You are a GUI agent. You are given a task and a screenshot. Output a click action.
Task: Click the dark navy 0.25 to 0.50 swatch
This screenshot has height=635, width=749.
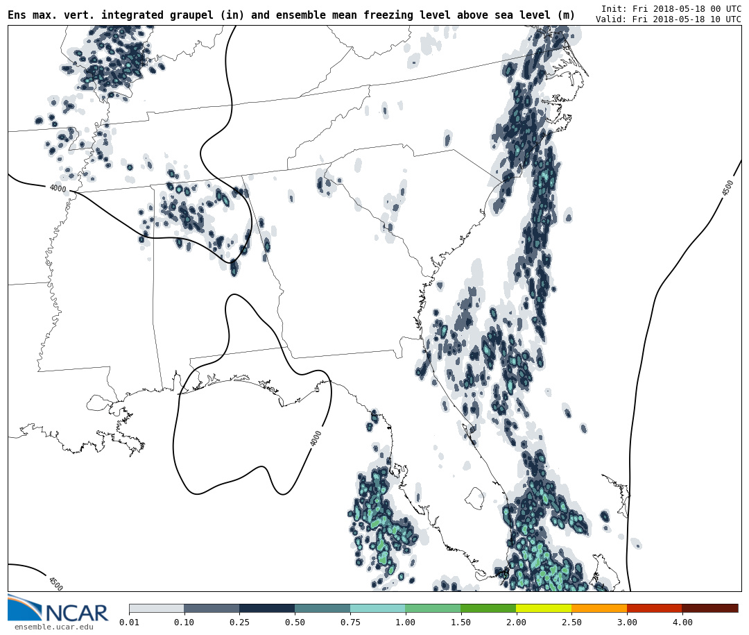pos(266,608)
